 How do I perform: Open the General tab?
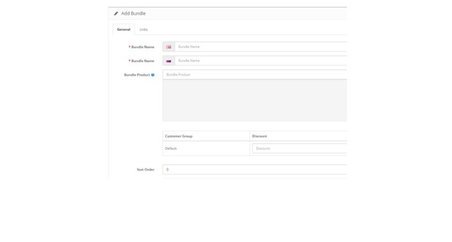tap(124, 29)
